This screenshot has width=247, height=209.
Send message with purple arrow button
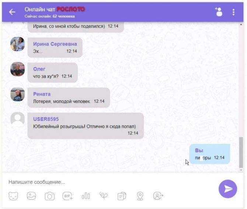[x=228, y=189]
